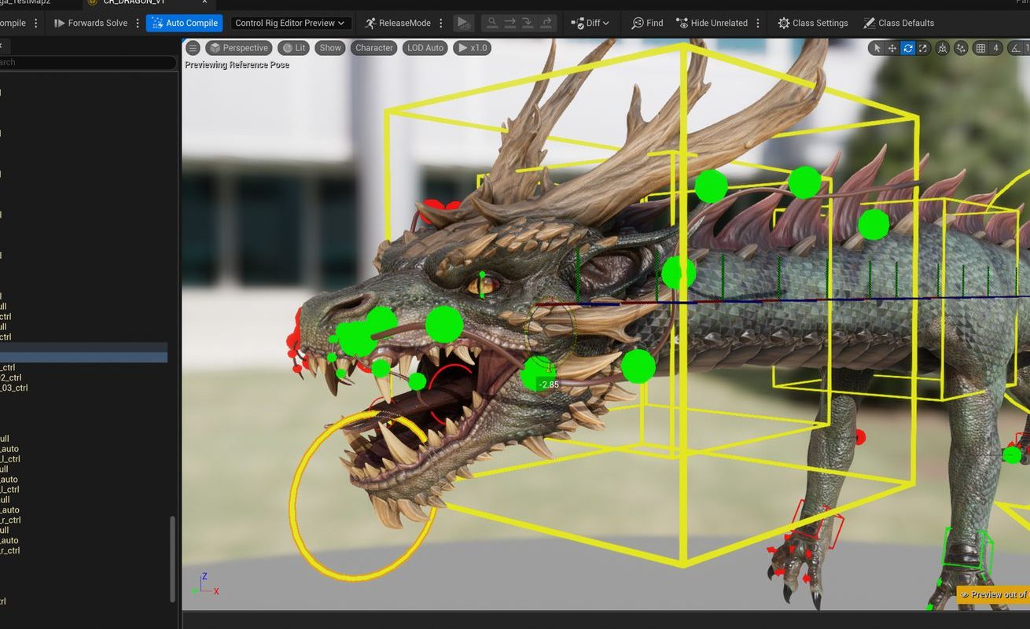1030x629 pixels.
Task: Toggle grid snapping icon
Action: (x=980, y=48)
